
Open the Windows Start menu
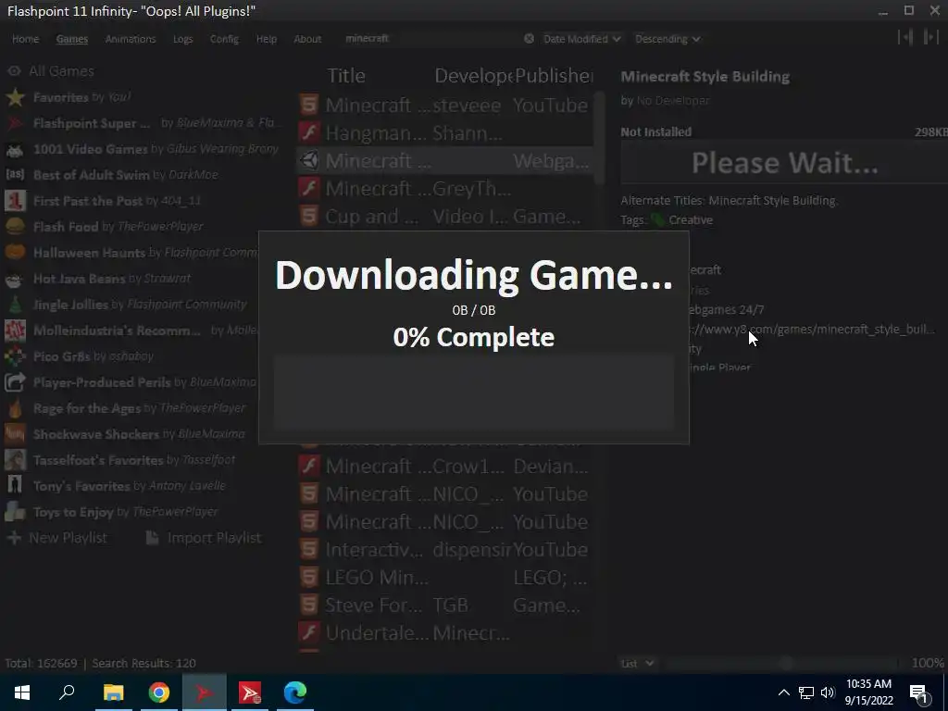[x=22, y=692]
